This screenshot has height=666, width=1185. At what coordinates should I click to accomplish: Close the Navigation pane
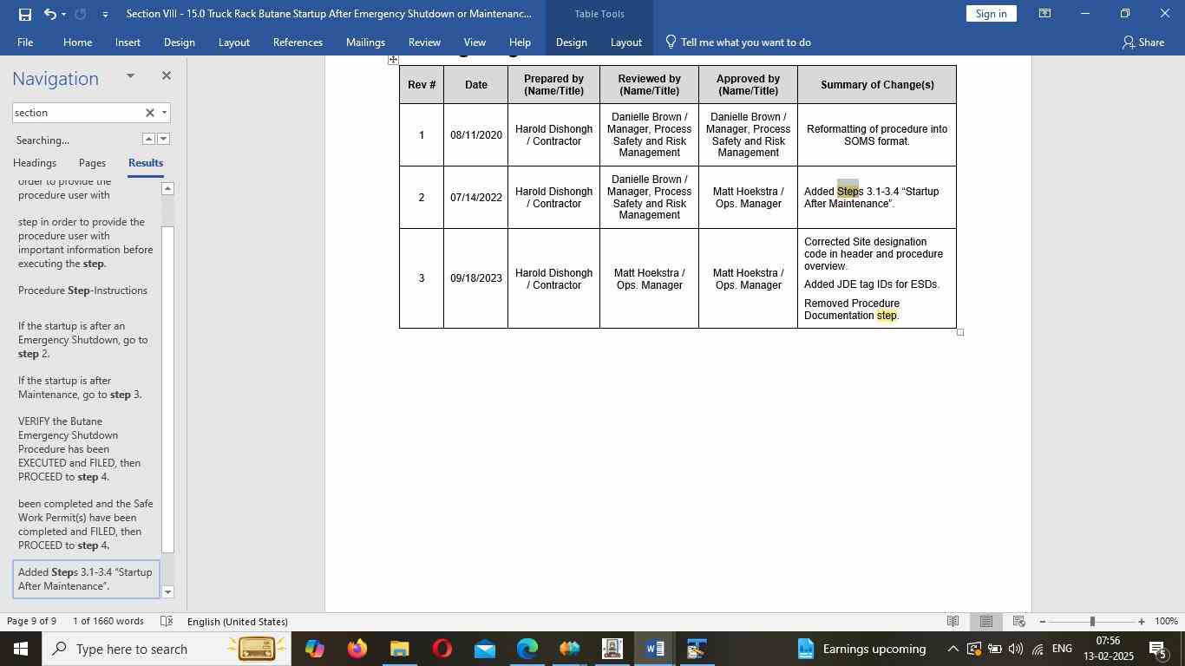166,76
